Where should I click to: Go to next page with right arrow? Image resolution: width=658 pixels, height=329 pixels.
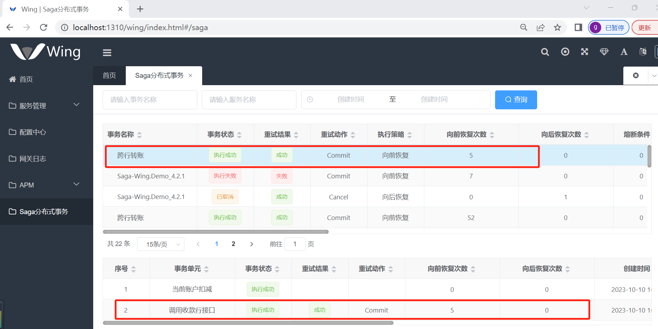[252, 244]
